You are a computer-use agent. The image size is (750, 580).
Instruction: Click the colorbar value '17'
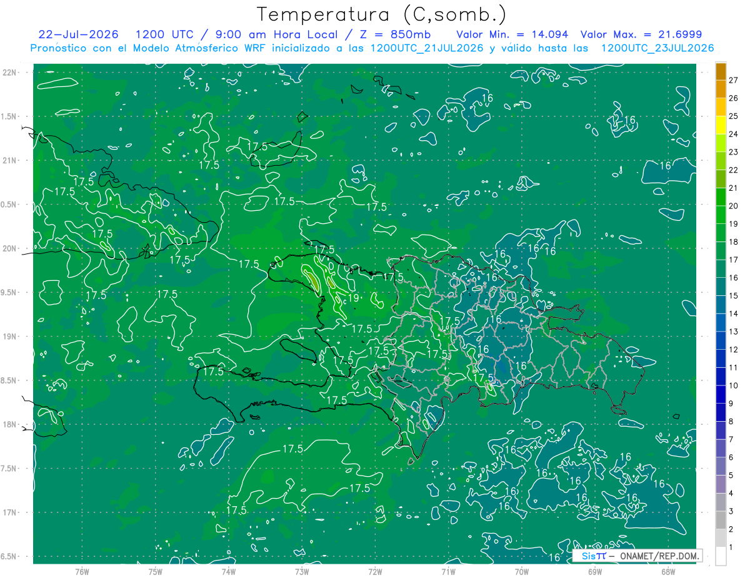pos(734,260)
